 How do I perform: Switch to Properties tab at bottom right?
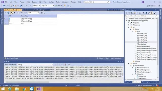(x=128, y=82)
